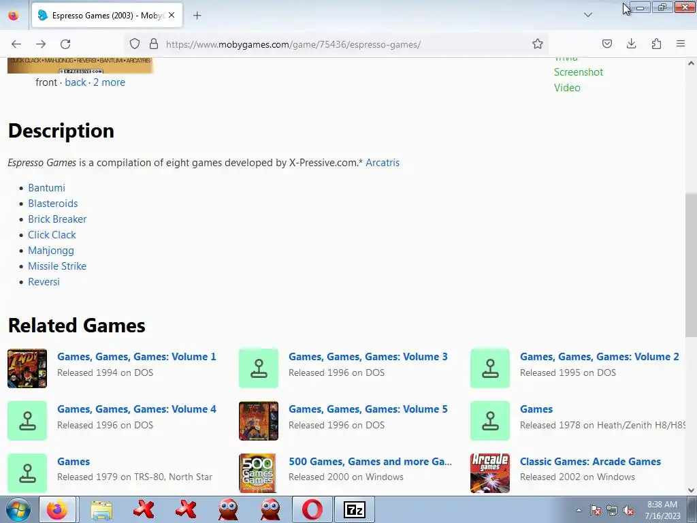Click Arcade Games cover thumbnail
This screenshot has height=523, width=697.
490,473
